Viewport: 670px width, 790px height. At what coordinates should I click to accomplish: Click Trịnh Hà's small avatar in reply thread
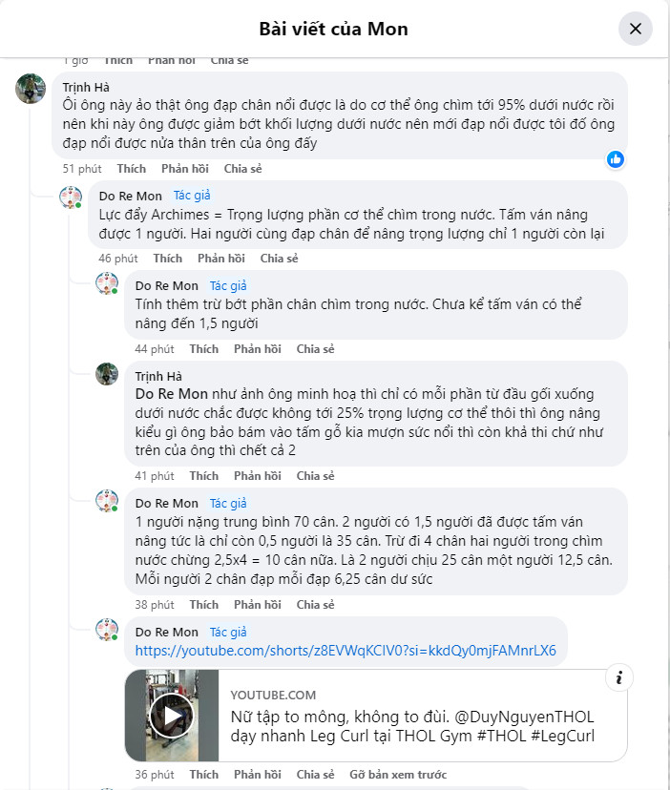tap(107, 373)
